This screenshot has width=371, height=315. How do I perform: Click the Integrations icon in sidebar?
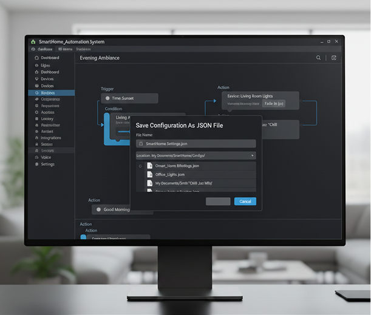[36, 138]
